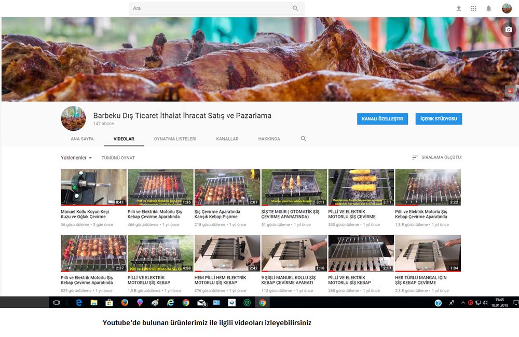Click the '147 abone' subscriber count
Screen dimensions: 519x337
[x=103, y=124]
